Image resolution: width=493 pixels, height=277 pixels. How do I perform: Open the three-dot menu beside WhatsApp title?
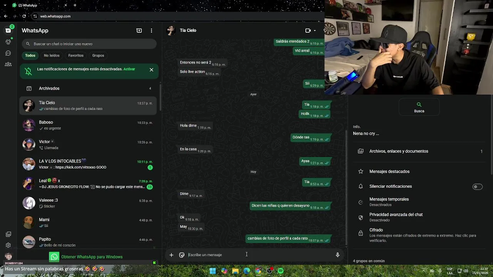(x=151, y=30)
